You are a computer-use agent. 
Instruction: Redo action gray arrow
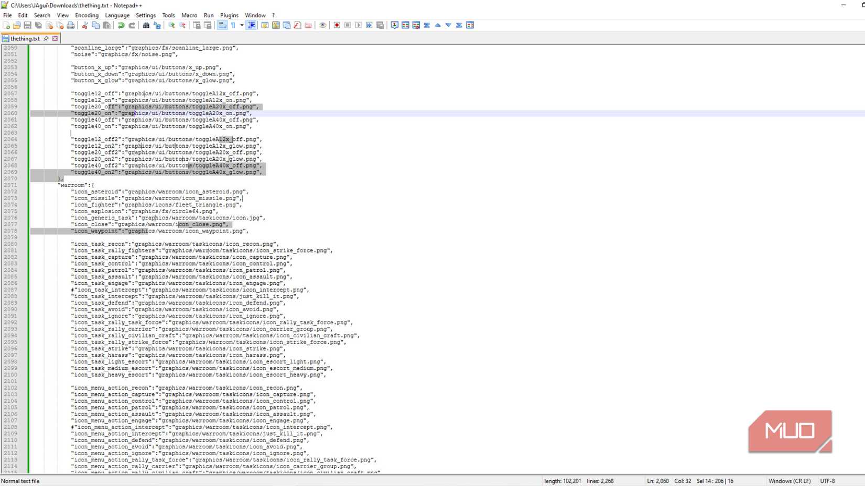click(x=132, y=25)
